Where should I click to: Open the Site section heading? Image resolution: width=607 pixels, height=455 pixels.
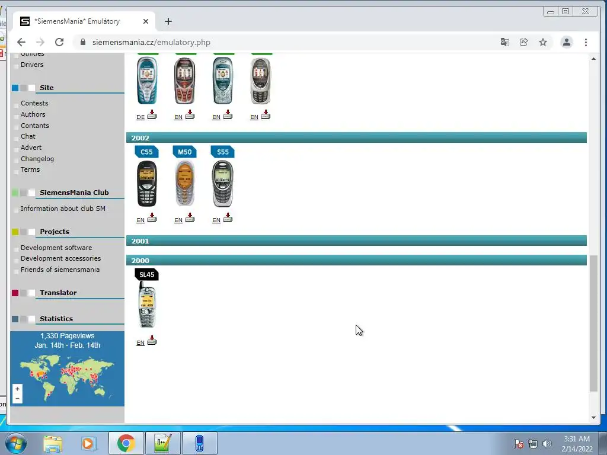click(x=46, y=88)
